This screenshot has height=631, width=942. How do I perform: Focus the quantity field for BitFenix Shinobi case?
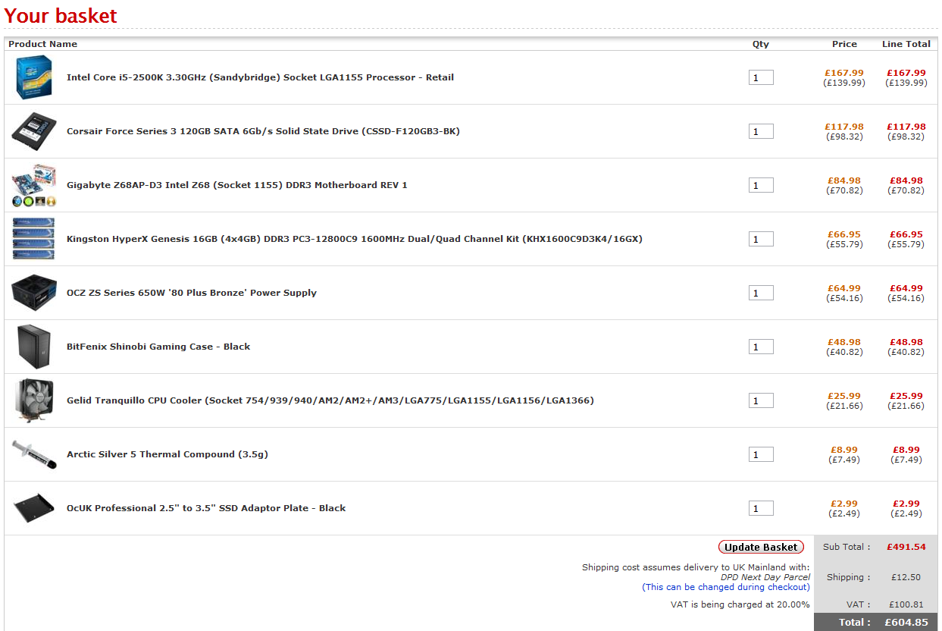[x=761, y=347]
